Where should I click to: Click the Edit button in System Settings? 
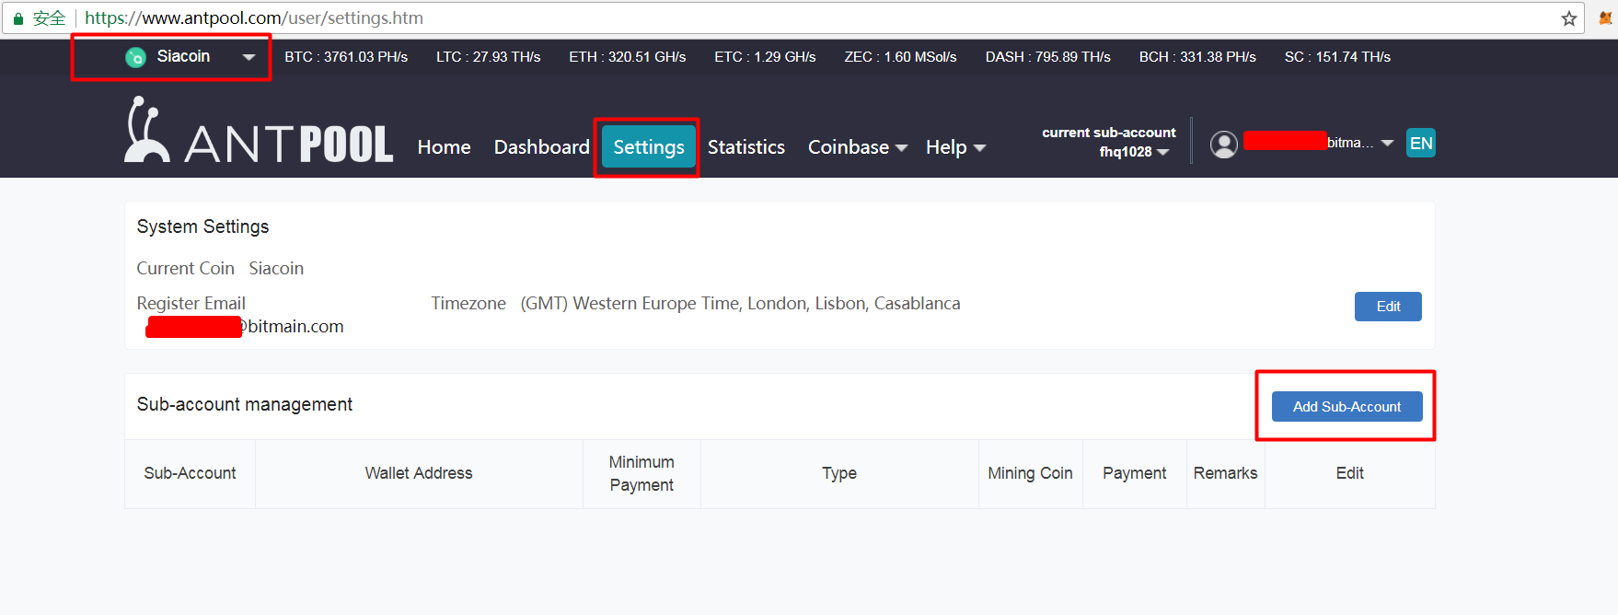click(x=1387, y=307)
